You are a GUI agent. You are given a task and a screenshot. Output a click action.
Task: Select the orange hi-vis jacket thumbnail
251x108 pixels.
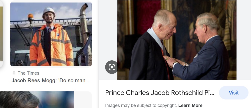click(x=51, y=34)
